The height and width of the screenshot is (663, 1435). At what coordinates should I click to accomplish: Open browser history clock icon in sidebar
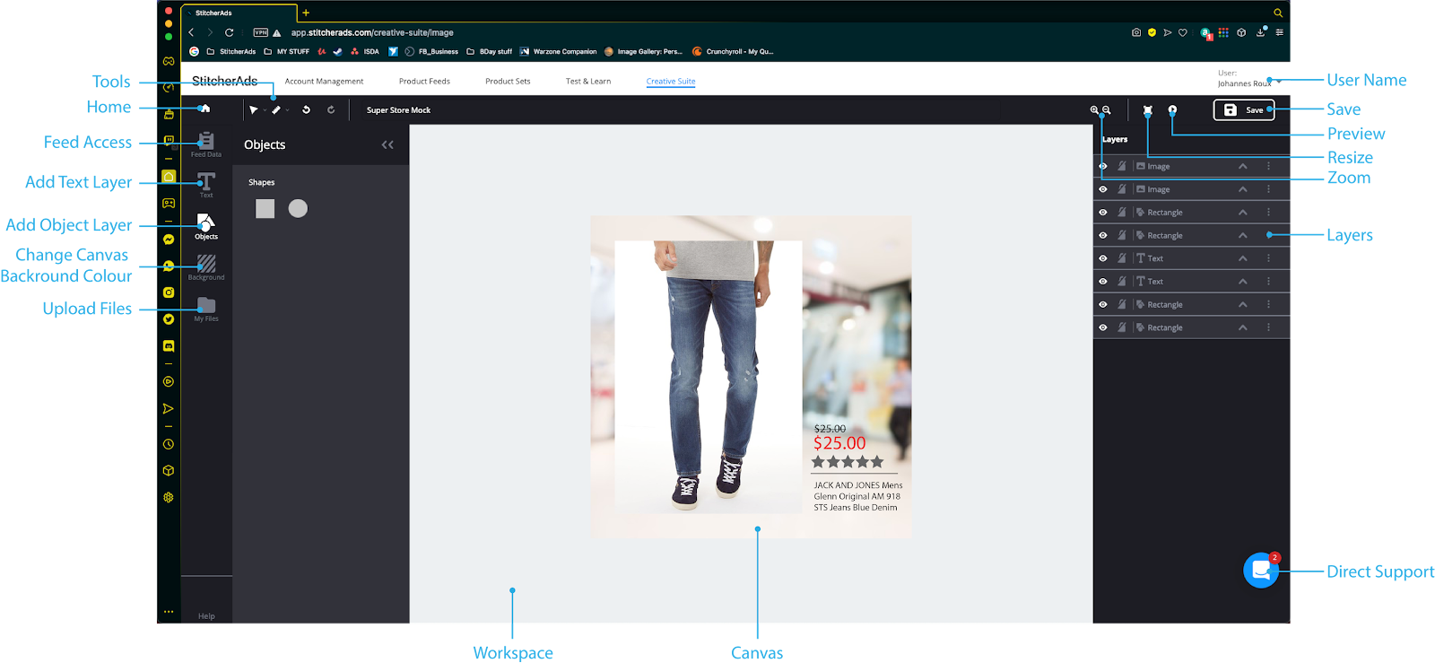tap(169, 444)
